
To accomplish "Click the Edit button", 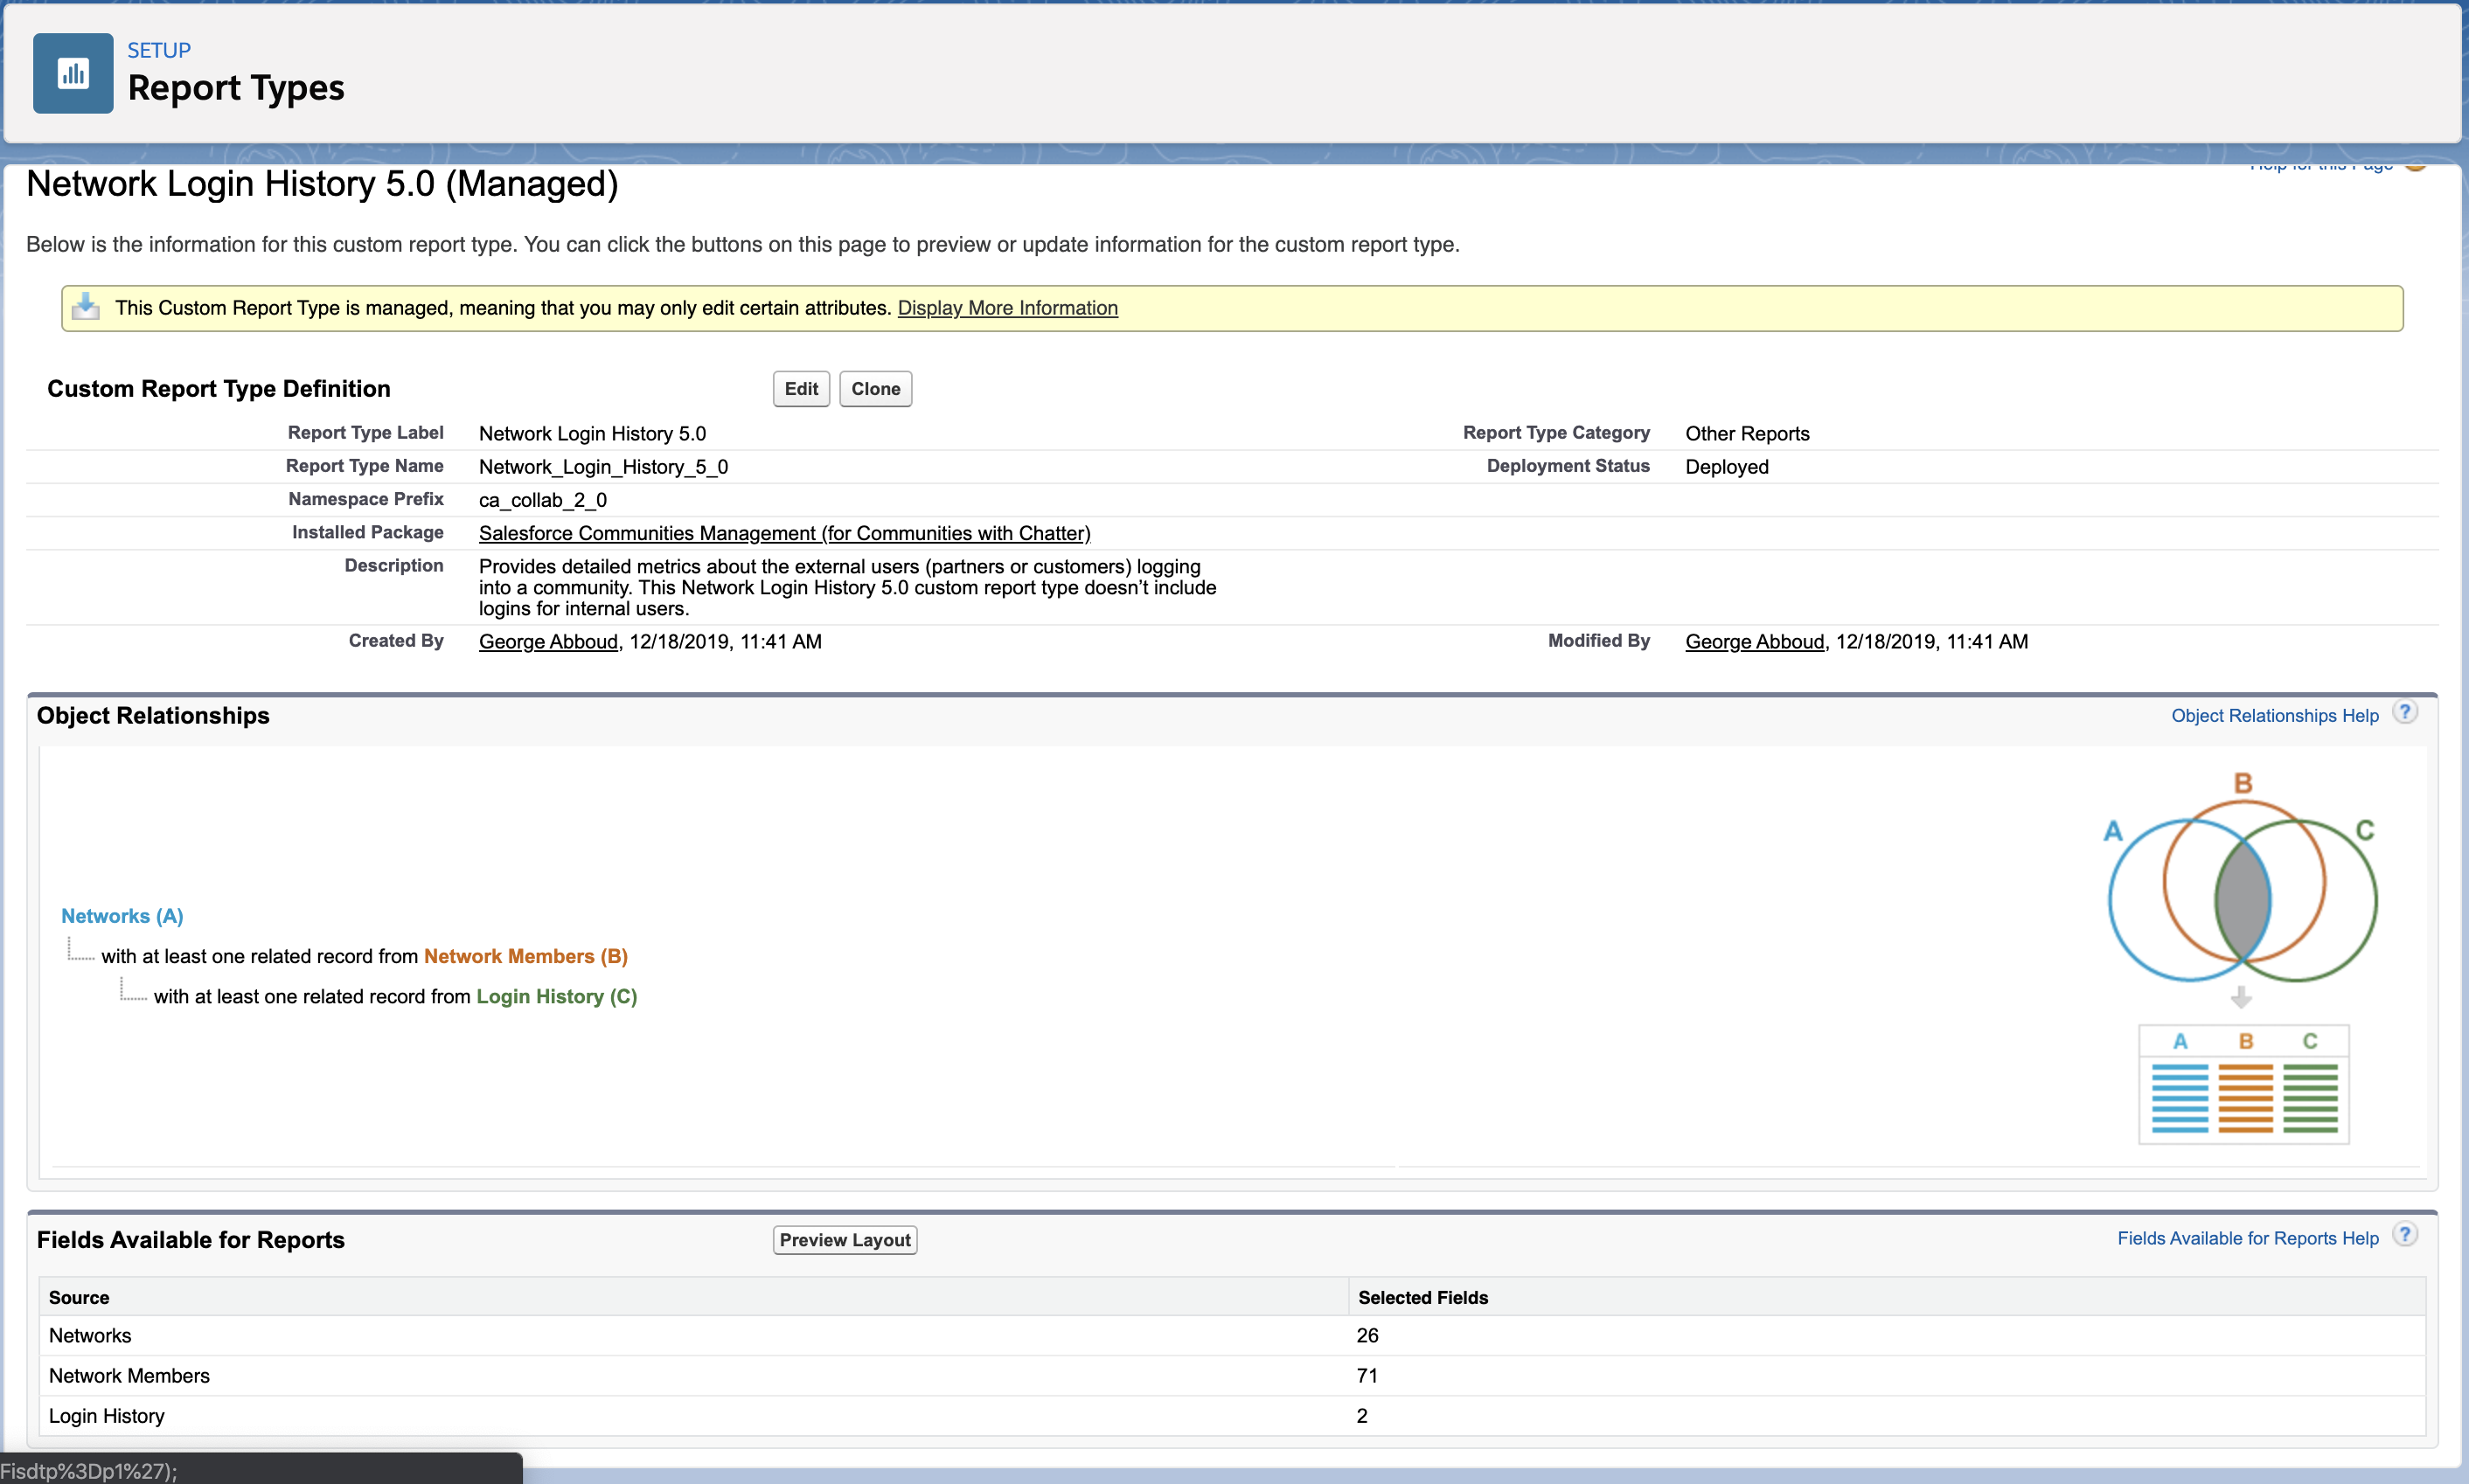I will pyautogui.click(x=800, y=389).
